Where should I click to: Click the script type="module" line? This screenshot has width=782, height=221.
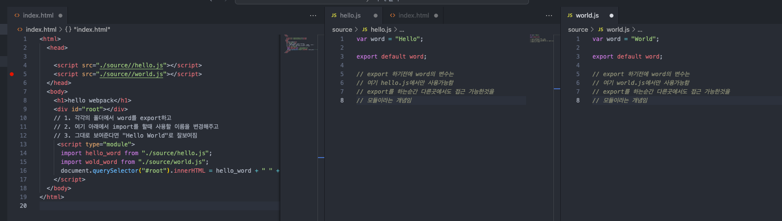[x=96, y=144]
